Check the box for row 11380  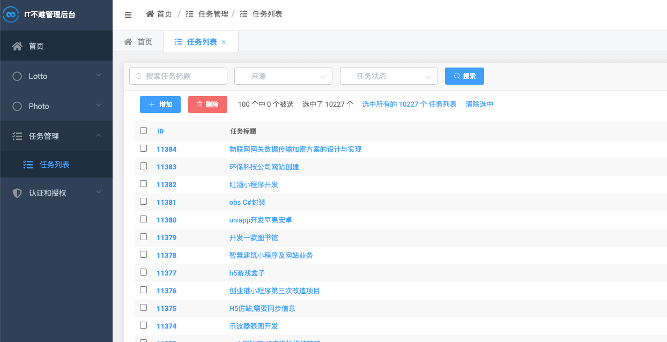[143, 219]
